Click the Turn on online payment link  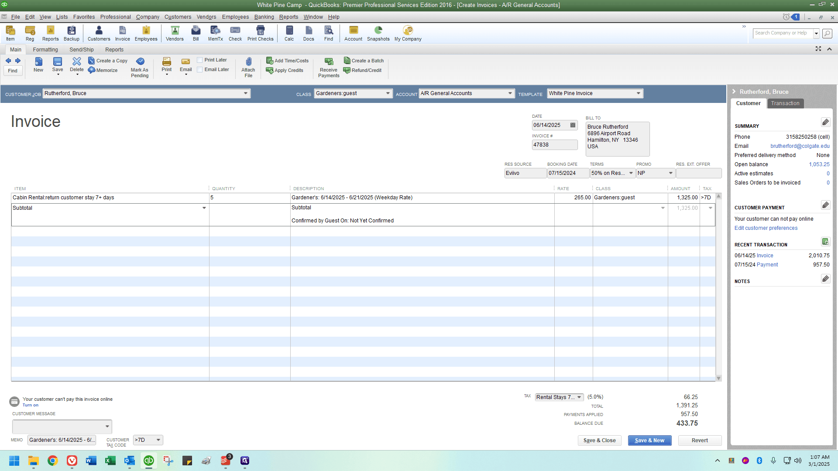click(x=31, y=405)
